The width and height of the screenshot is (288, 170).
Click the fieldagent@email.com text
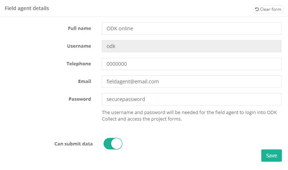coord(133,82)
